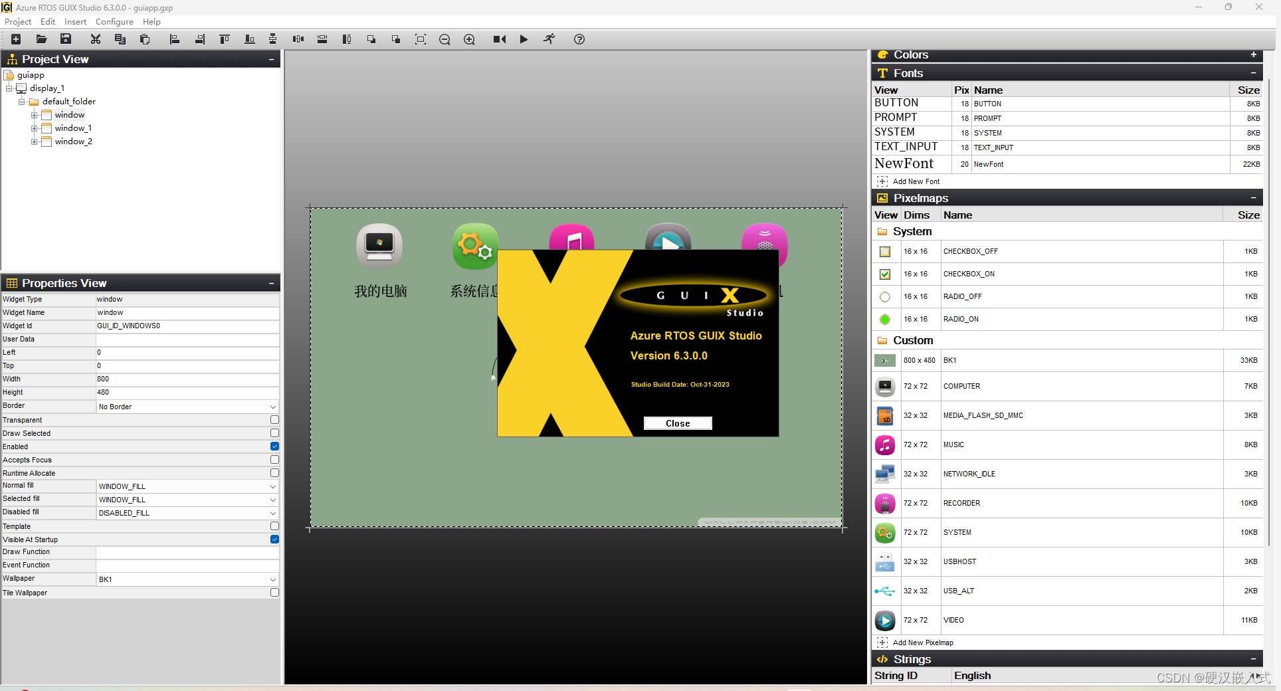Start macro recording from the toolbar
The height and width of the screenshot is (691, 1281).
coord(500,39)
